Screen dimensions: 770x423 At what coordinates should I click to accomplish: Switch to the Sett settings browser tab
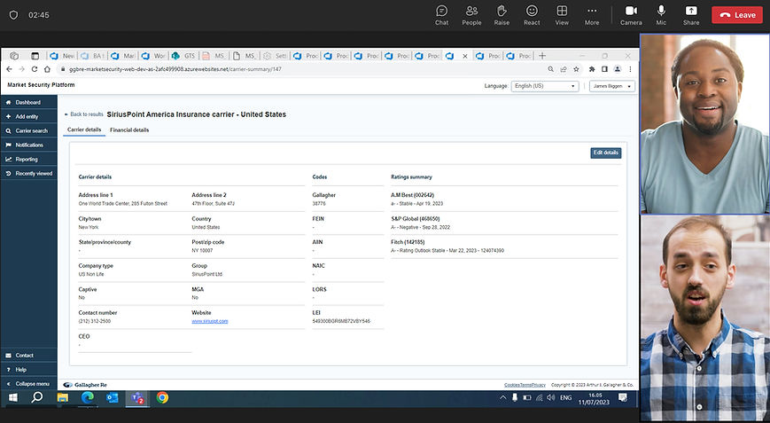pyautogui.click(x=275, y=56)
